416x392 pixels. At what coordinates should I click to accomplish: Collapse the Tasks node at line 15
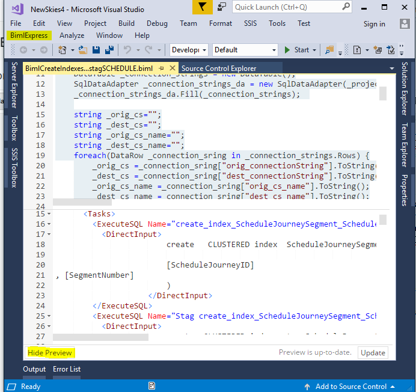point(49,213)
